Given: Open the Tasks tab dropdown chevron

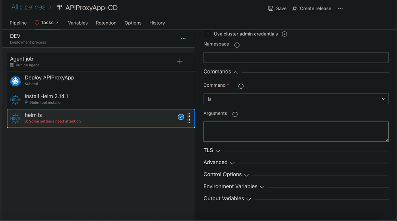Looking at the screenshot, I should [57, 23].
